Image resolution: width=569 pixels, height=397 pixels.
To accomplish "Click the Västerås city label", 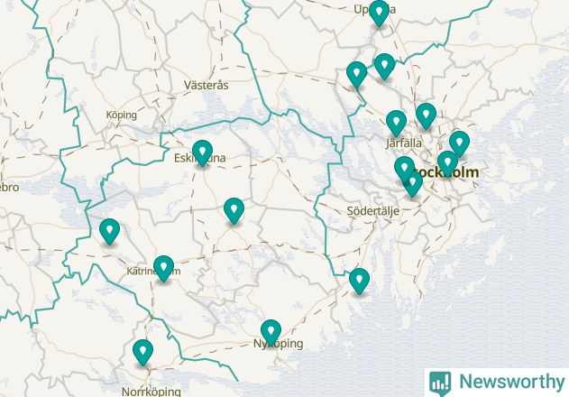I will pyautogui.click(x=206, y=86).
